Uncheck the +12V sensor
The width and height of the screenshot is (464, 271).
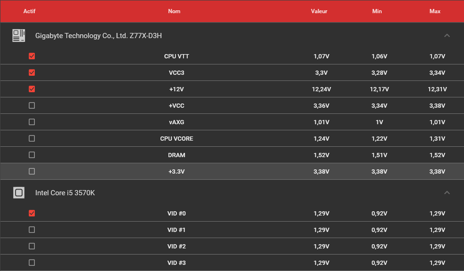click(x=32, y=89)
